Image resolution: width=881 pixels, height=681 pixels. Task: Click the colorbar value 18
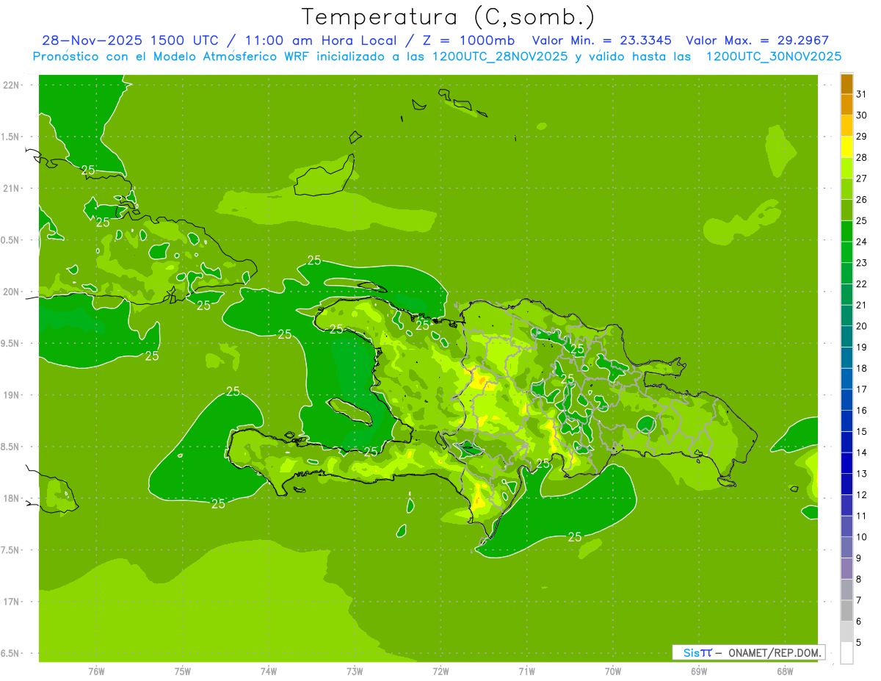[x=861, y=369]
